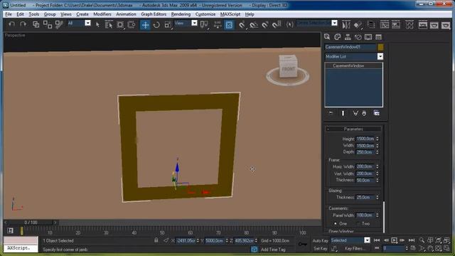Toggle Window/Crossing selection mode

tap(132, 25)
